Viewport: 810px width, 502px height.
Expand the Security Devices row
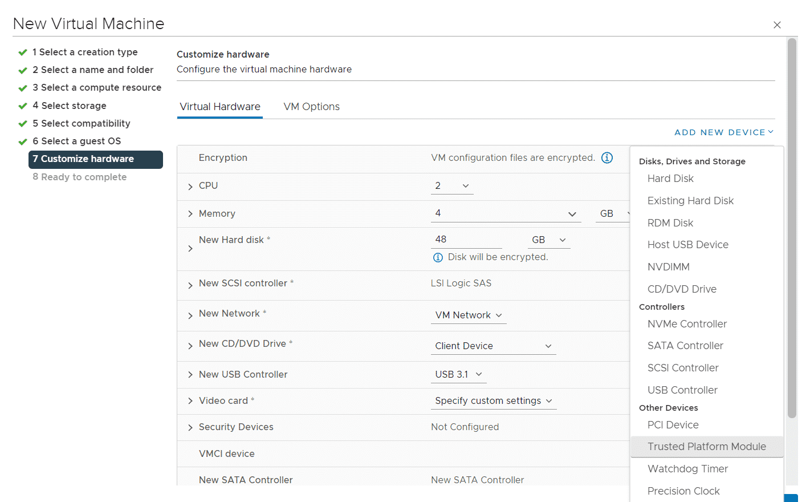(190, 427)
